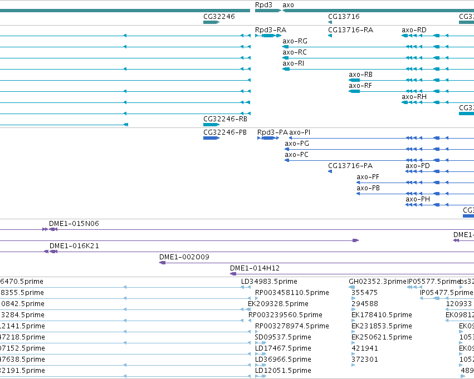Select the CG13716-RA transcript label

(x=351, y=30)
